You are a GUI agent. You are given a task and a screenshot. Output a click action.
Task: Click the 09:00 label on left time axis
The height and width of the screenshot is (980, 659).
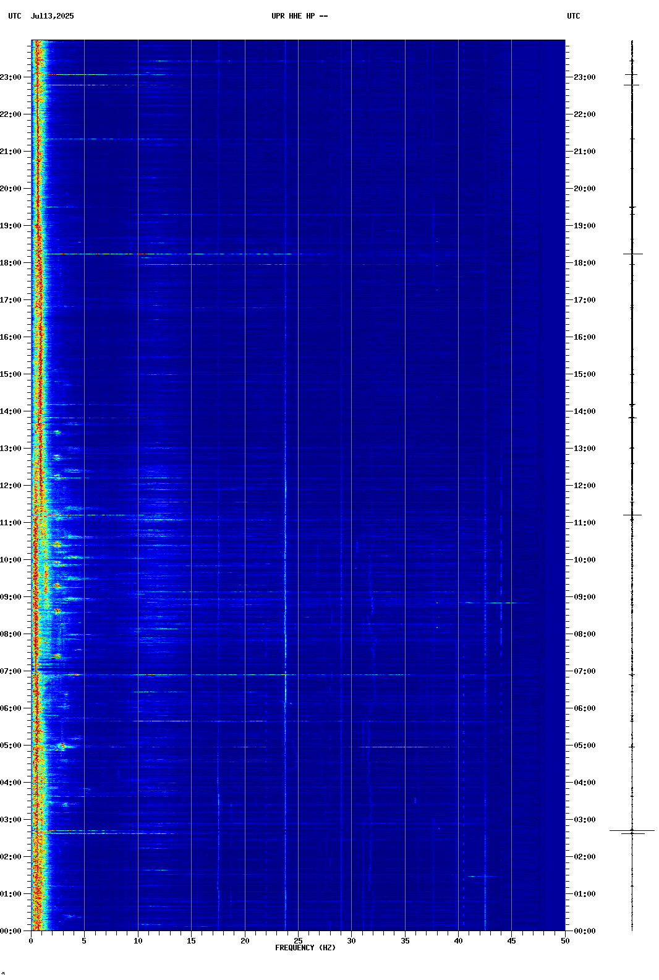click(11, 597)
